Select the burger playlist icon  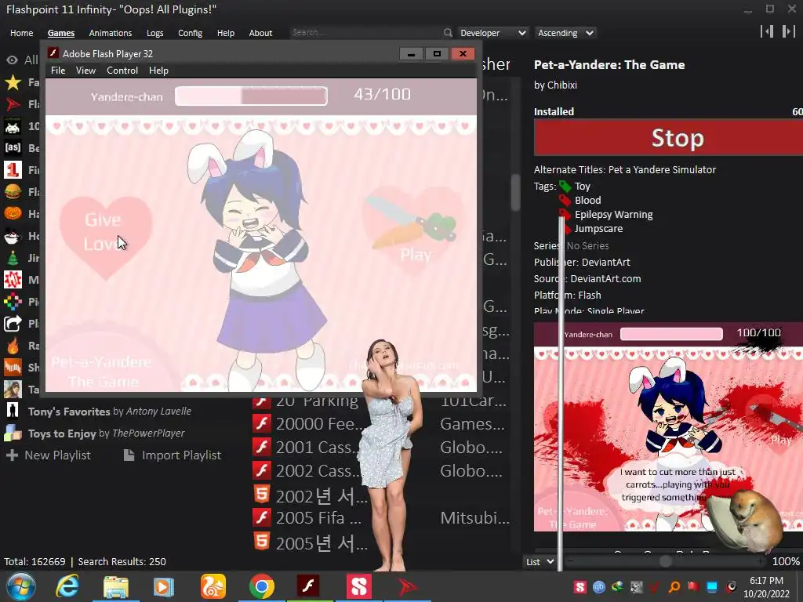(13, 191)
